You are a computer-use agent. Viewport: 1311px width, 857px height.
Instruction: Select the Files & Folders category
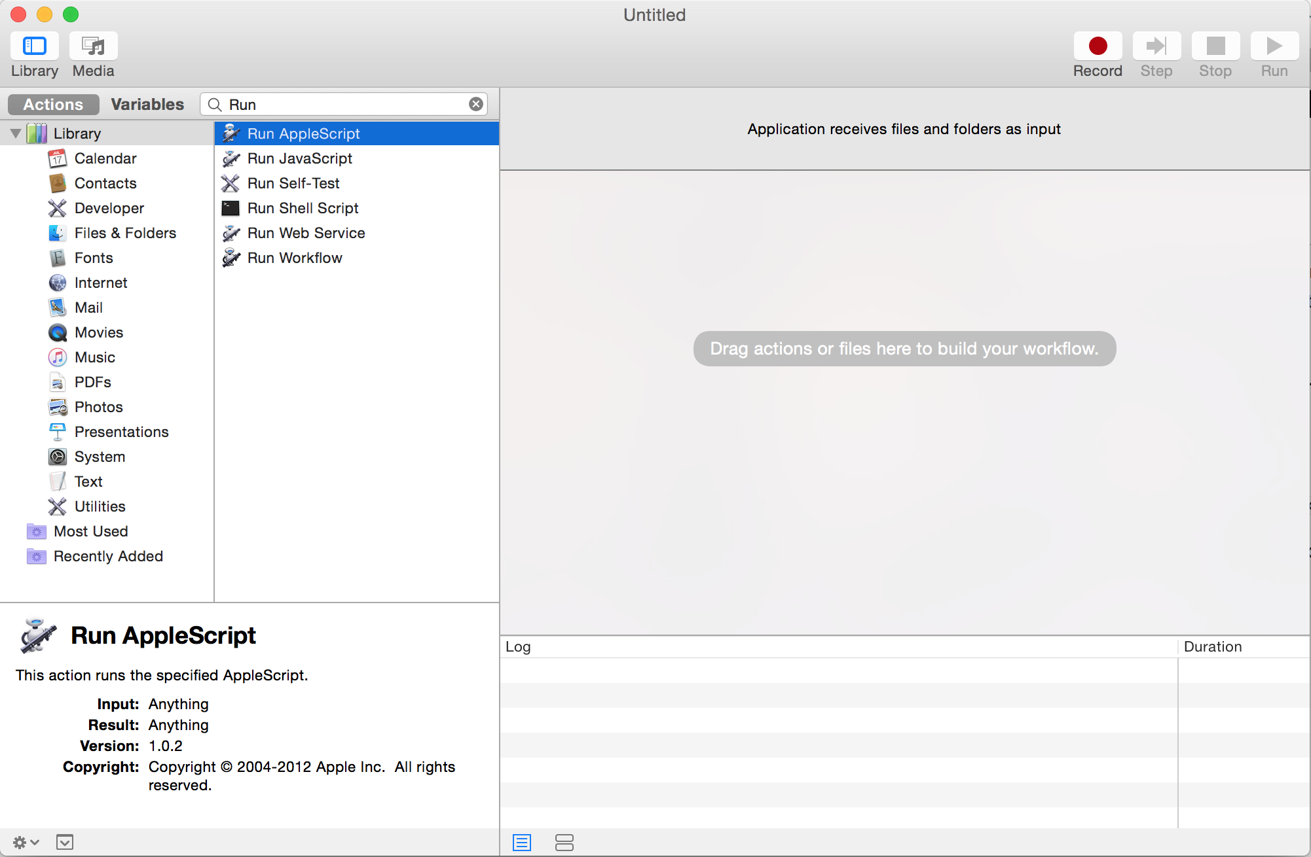[125, 233]
